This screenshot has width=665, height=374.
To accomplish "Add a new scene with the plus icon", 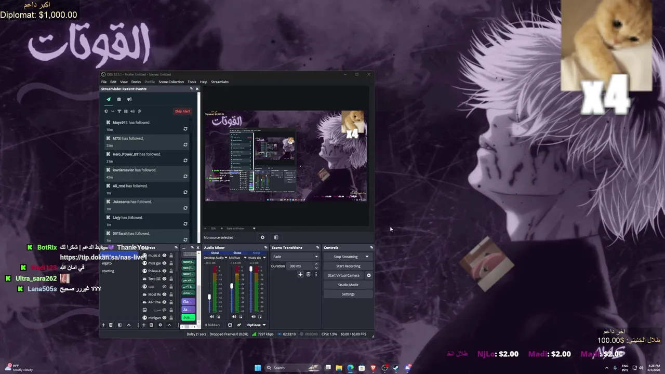I will point(103,325).
